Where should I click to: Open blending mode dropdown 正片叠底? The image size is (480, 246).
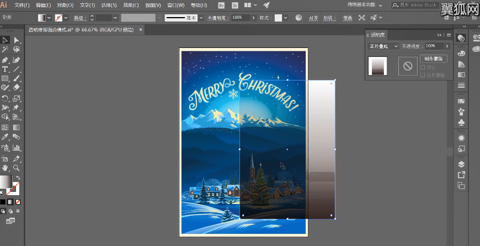383,46
